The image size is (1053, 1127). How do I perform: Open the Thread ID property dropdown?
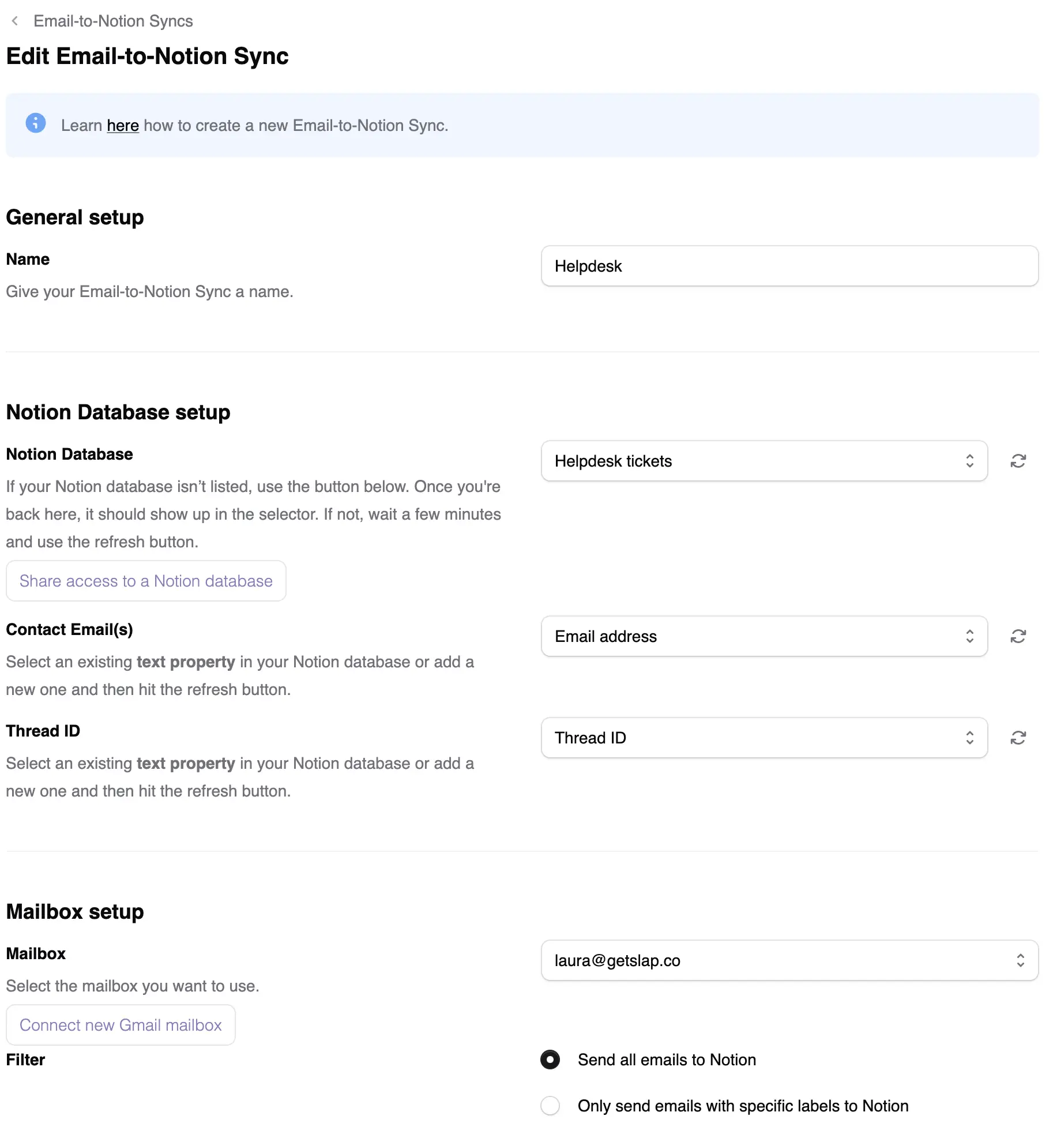point(764,738)
